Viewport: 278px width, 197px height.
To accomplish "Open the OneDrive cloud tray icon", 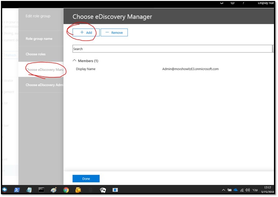I will click(x=236, y=190).
